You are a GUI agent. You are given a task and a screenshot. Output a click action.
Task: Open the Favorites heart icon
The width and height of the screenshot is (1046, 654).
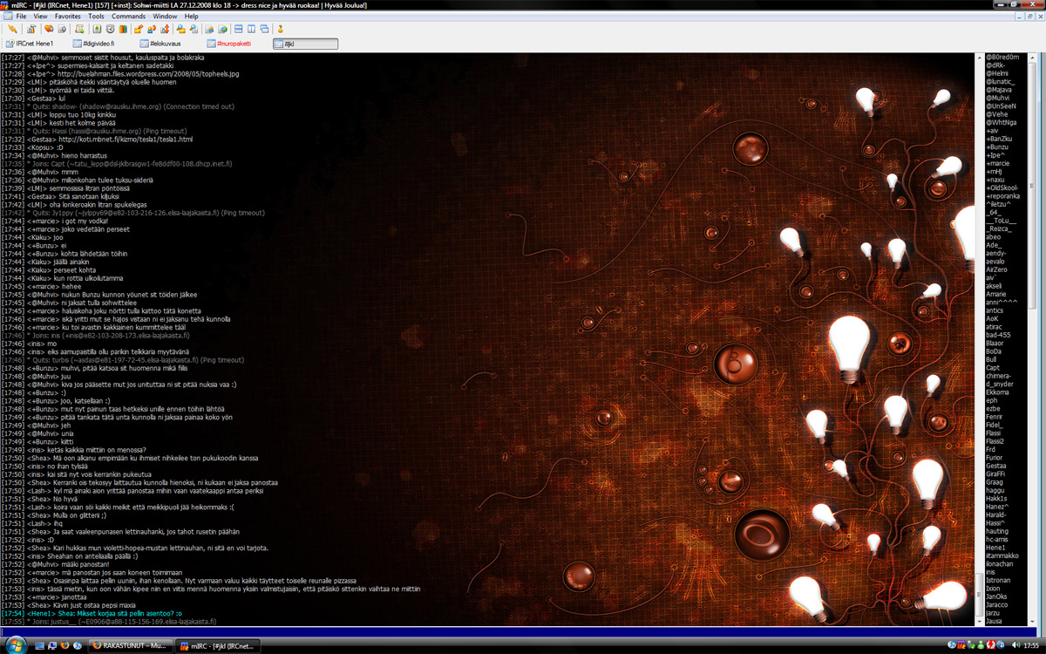tap(49, 29)
